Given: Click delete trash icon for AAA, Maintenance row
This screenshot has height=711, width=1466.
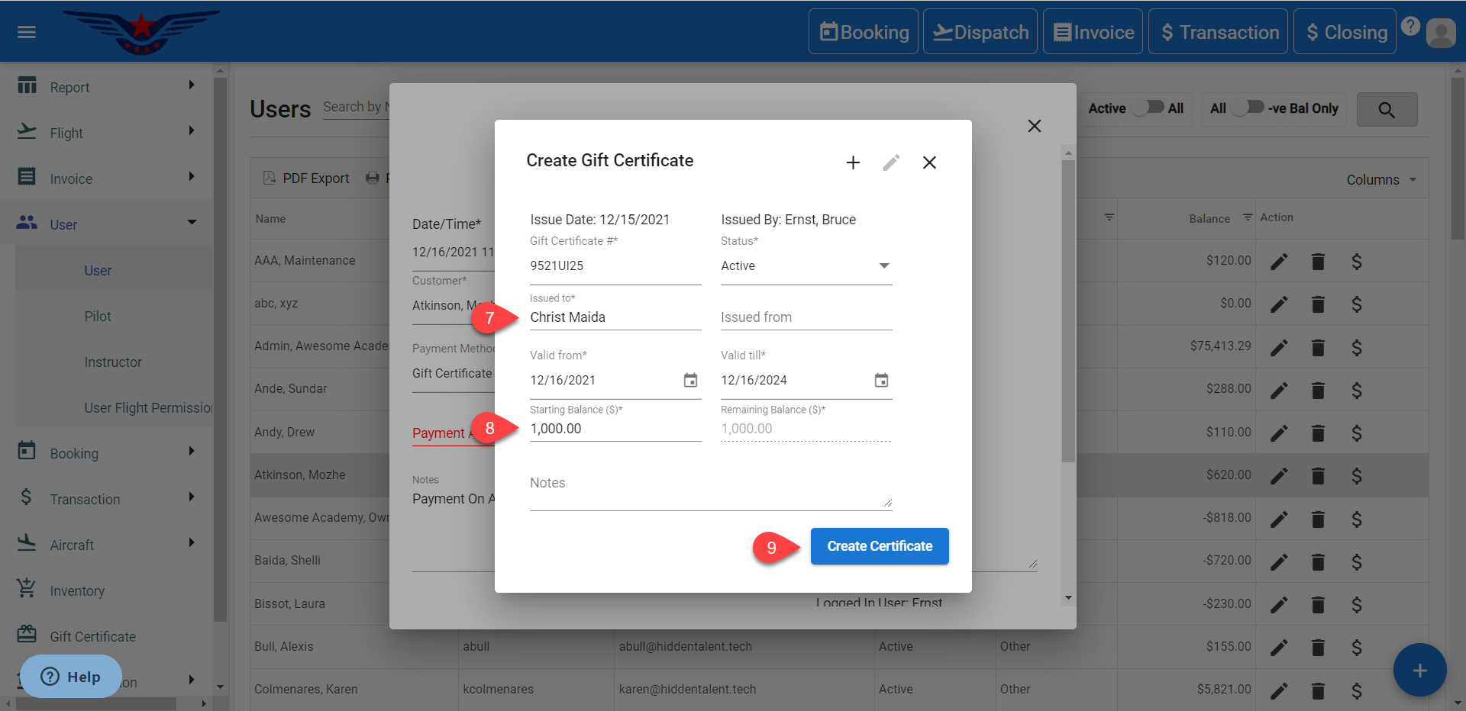Looking at the screenshot, I should (1318, 262).
